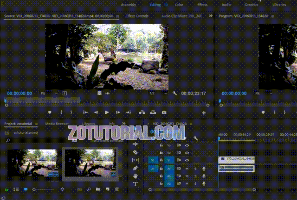Open Source monitor button editor plus icon
Image resolution: width=297 pixels, height=200 pixels.
(204, 113)
